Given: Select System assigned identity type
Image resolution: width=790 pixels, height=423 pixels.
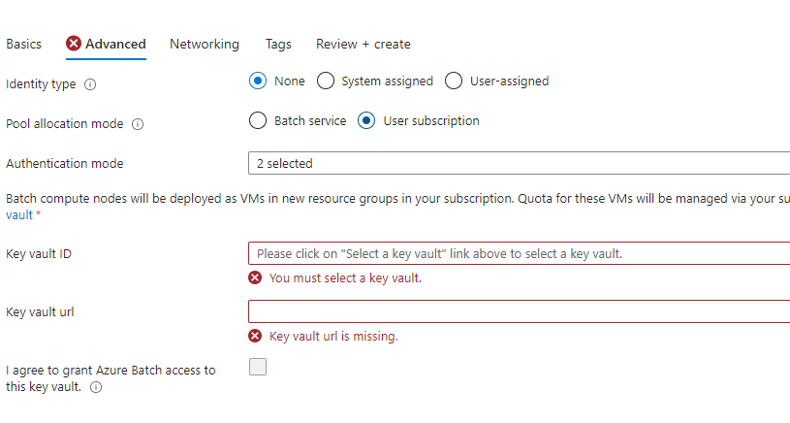Looking at the screenshot, I should coord(326,81).
